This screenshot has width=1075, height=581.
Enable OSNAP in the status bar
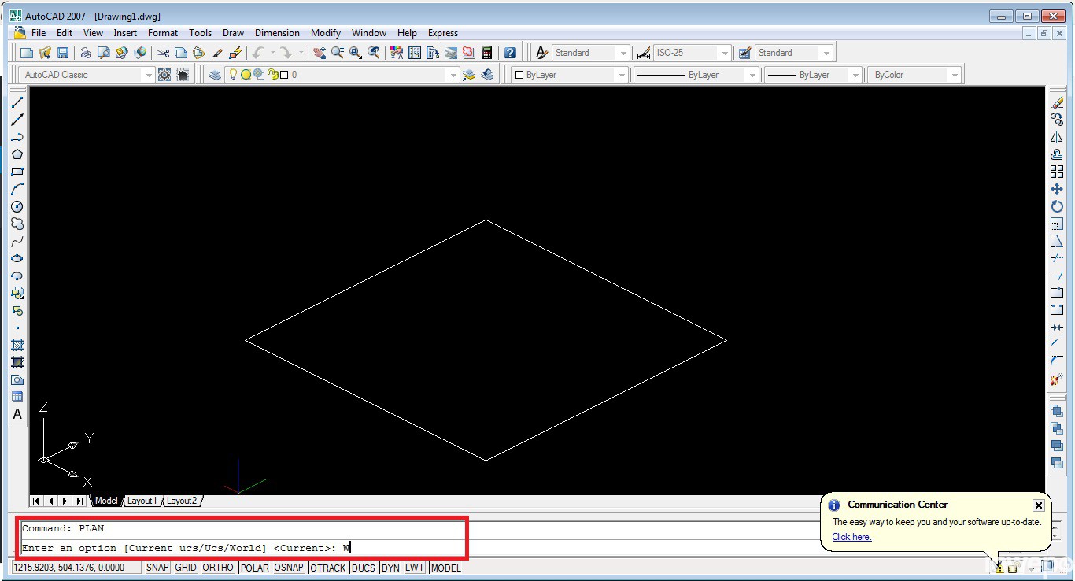click(289, 568)
